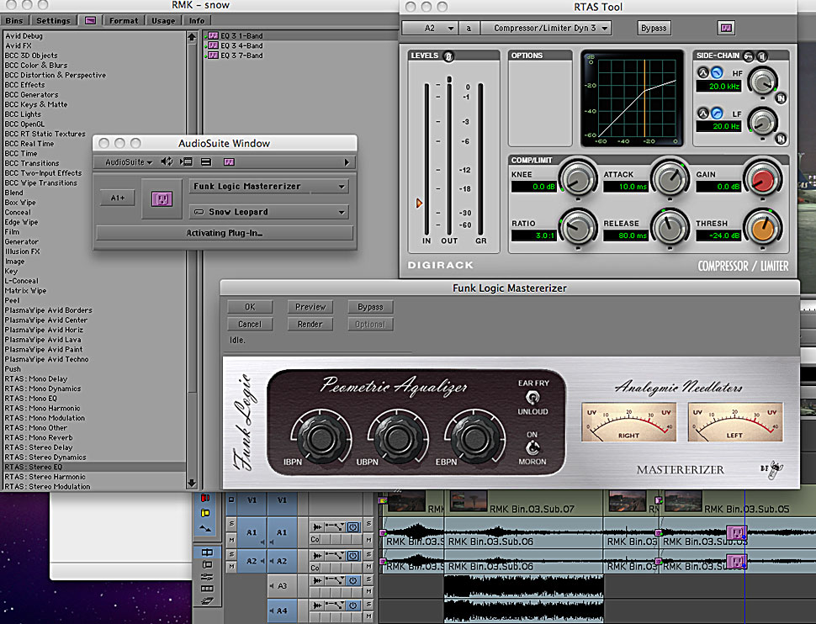Open the Format tab

pyautogui.click(x=123, y=20)
